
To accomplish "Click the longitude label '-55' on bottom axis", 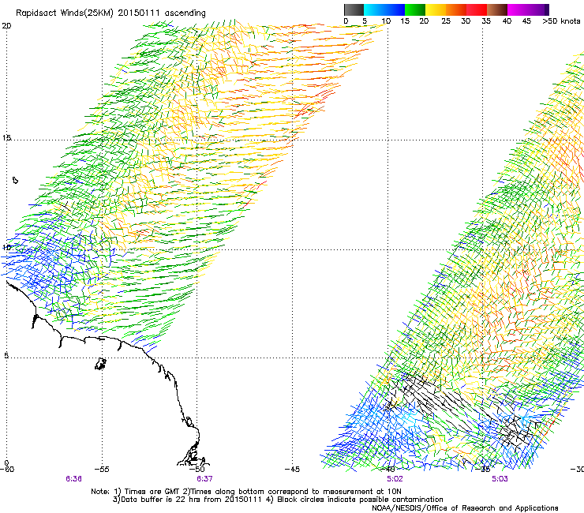I will point(102,469).
